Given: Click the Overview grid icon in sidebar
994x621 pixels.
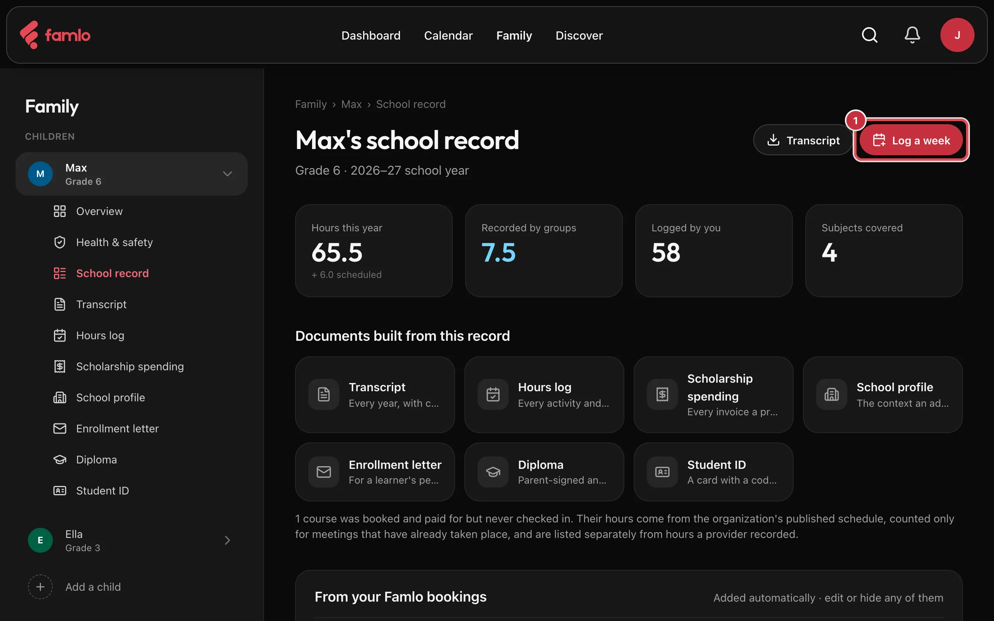Looking at the screenshot, I should tap(59, 211).
